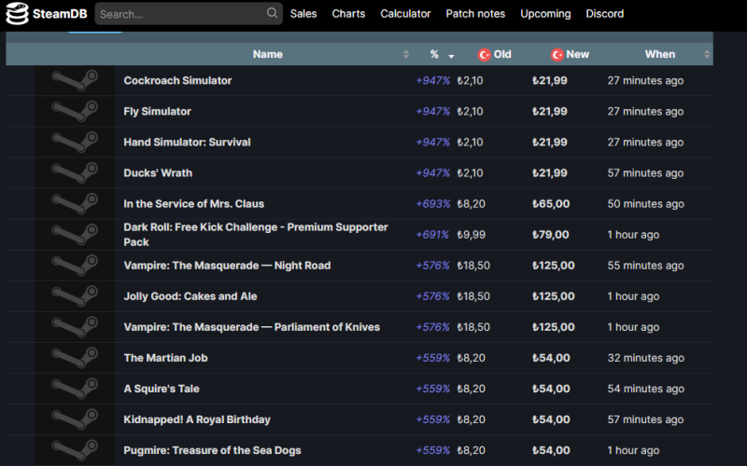Go to the Calculator page
747x466 pixels.
[x=405, y=14]
